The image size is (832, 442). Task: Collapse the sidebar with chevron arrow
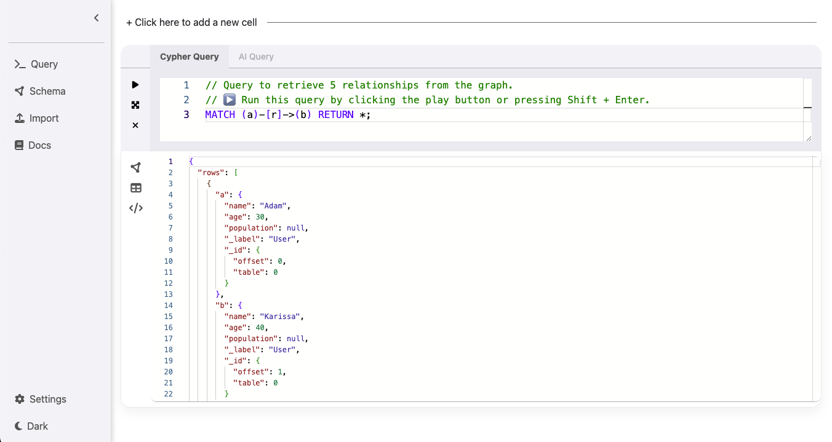(96, 18)
